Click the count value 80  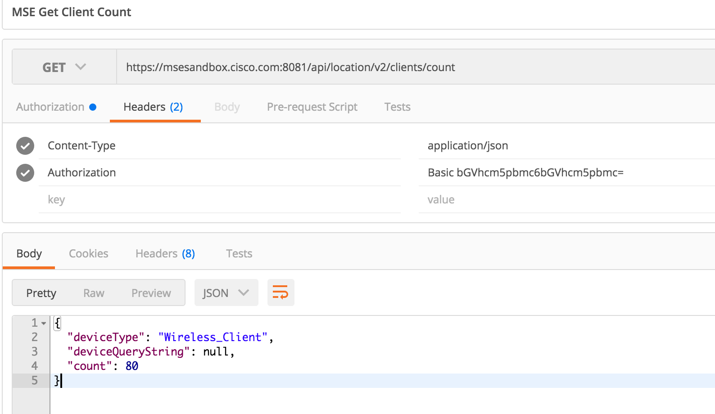coord(132,366)
